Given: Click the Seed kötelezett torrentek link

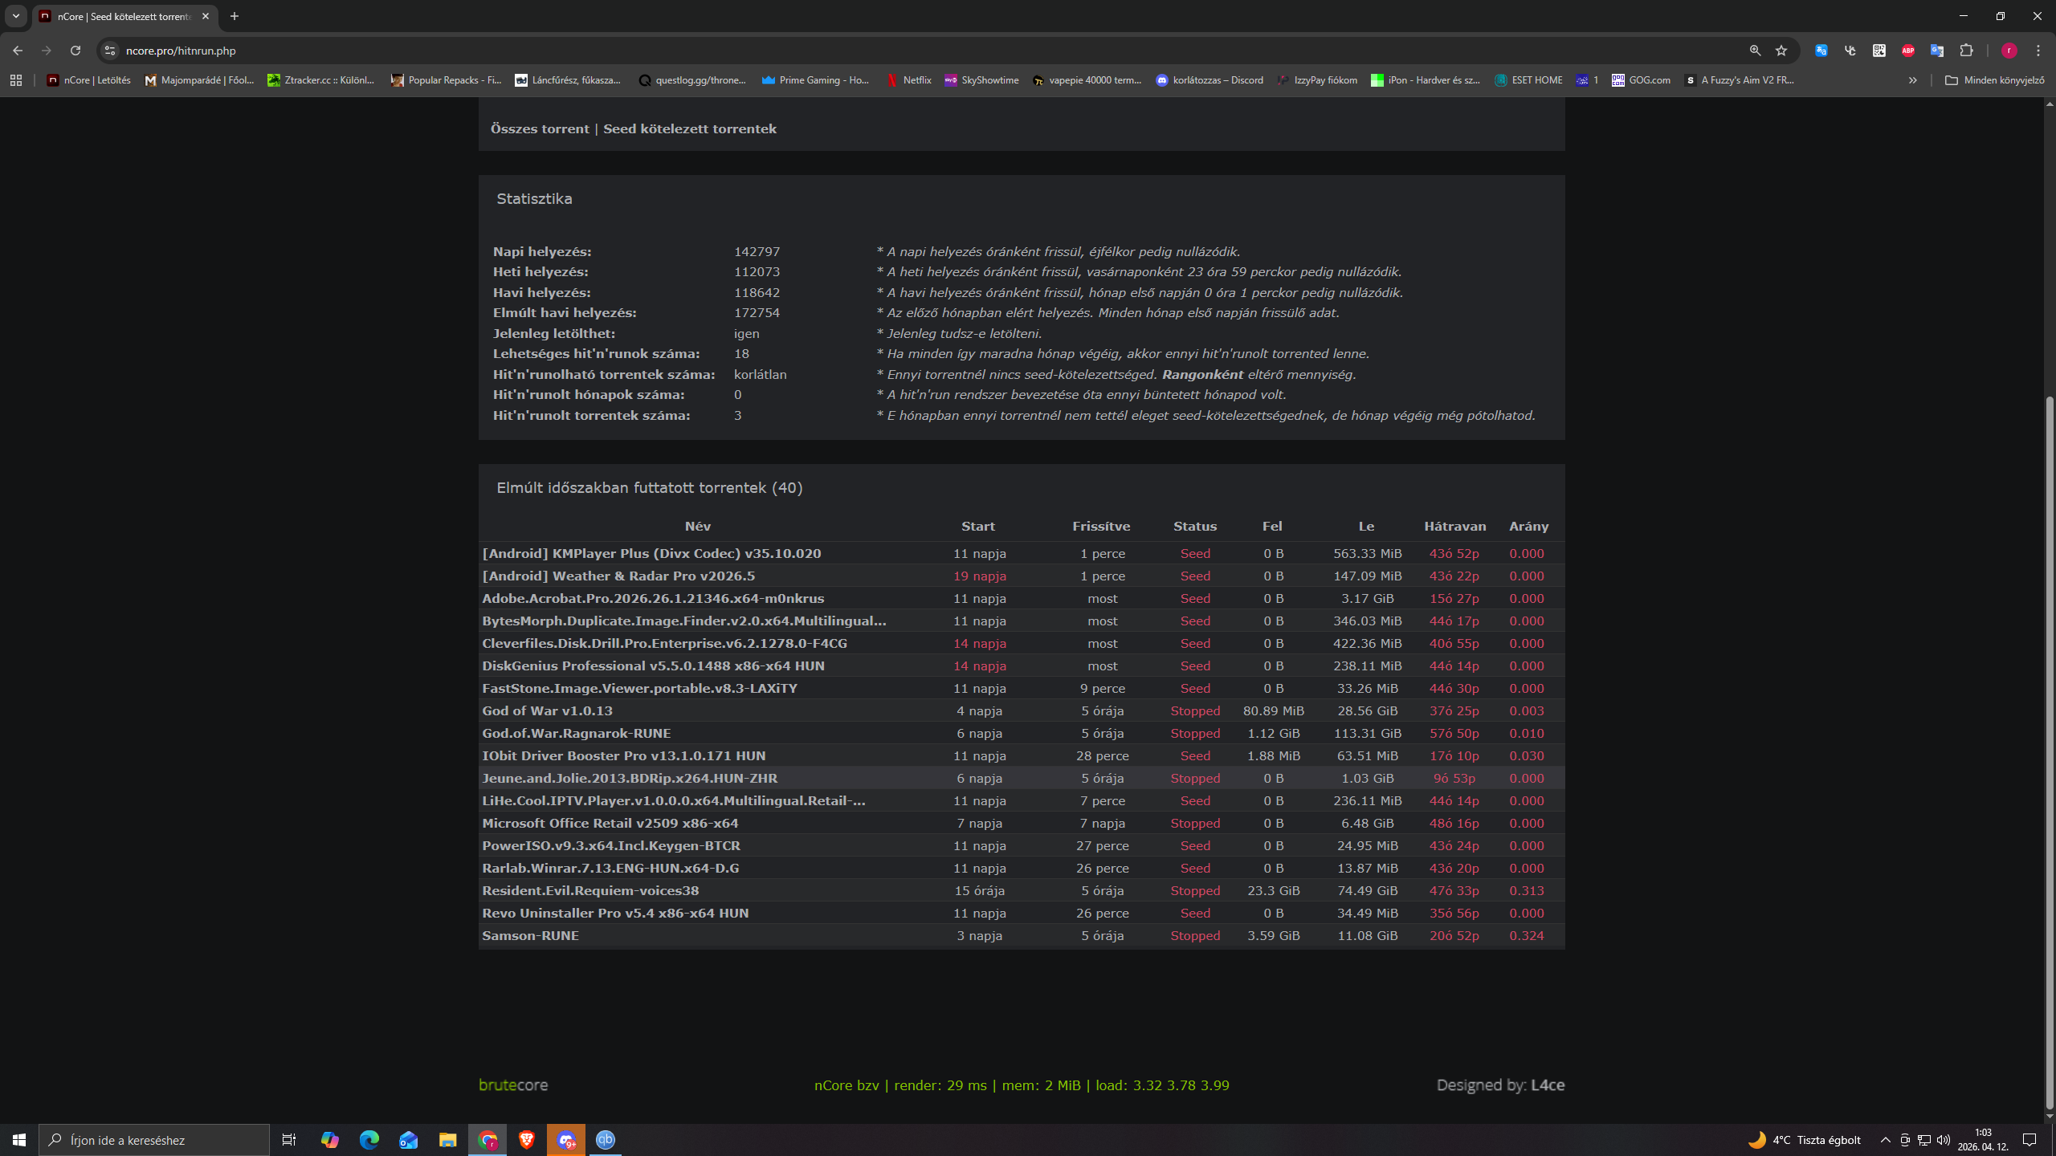Looking at the screenshot, I should pyautogui.click(x=690, y=128).
